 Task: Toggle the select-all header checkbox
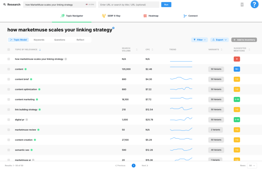pos(9,49)
